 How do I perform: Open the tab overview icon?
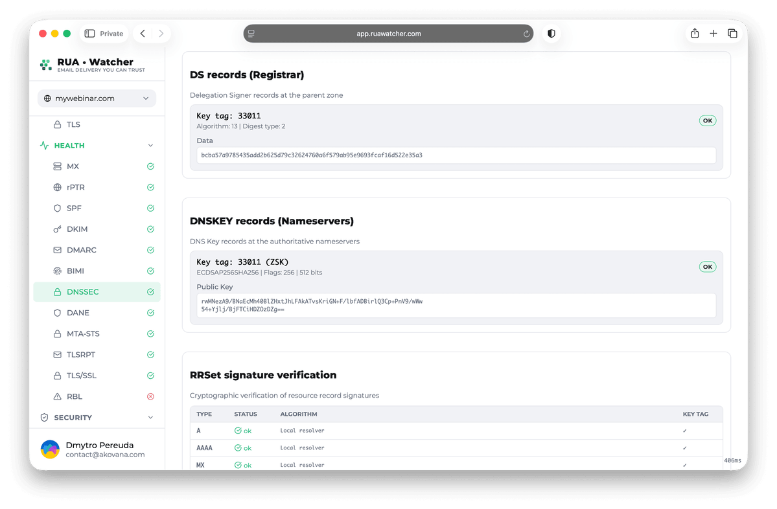pos(732,33)
